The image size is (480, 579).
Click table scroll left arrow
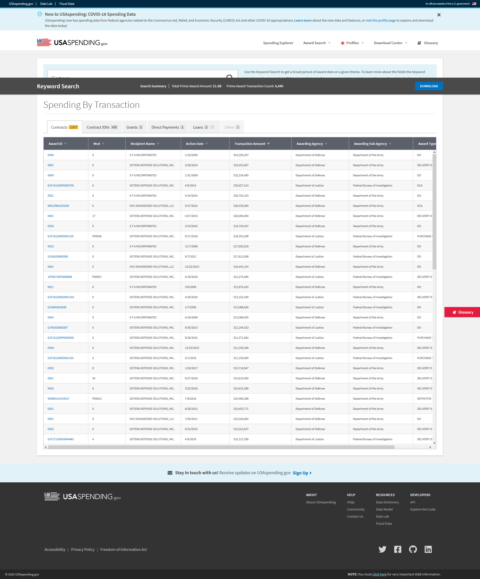(46, 447)
